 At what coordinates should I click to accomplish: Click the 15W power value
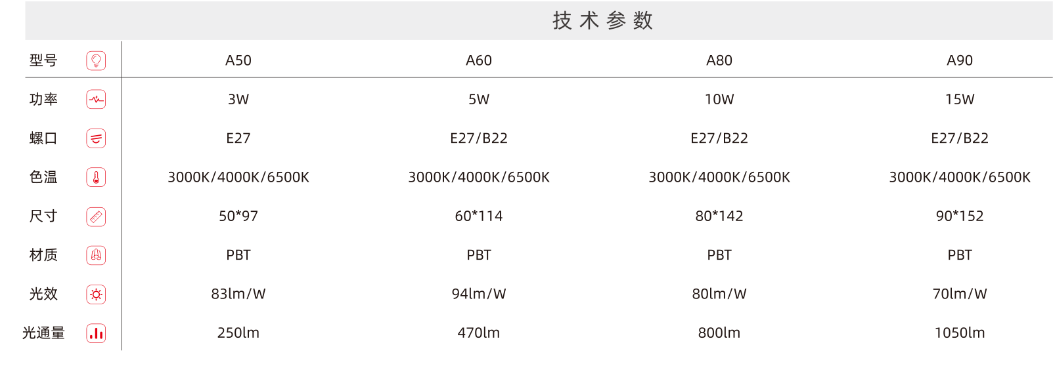[x=960, y=100]
